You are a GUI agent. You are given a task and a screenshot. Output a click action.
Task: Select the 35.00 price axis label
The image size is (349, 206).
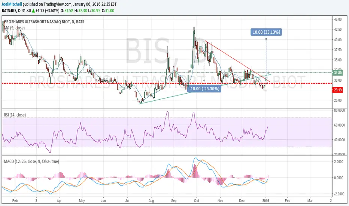coord(338,60)
